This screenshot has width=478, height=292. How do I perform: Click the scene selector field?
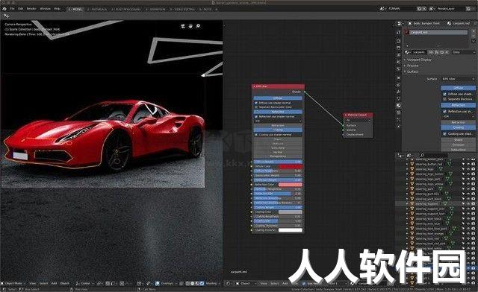tap(403, 9)
